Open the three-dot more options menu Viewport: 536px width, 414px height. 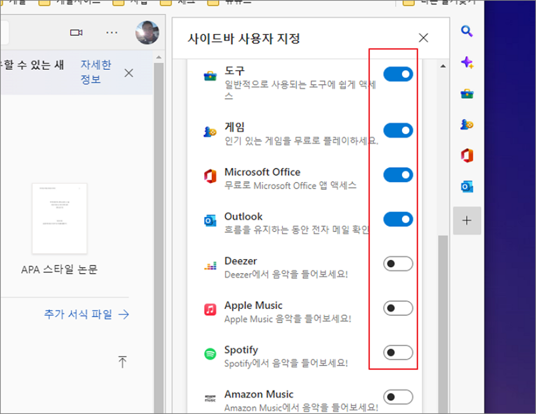pos(111,33)
